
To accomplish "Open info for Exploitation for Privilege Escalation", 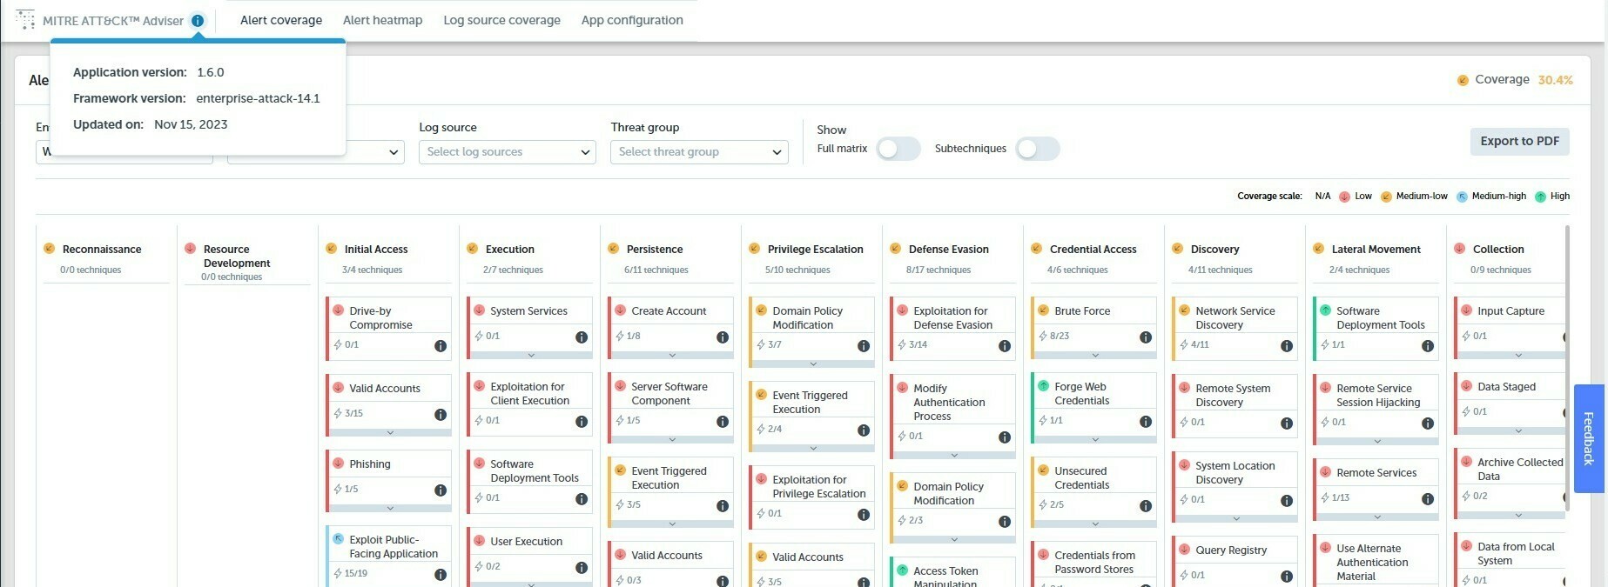I will (864, 515).
